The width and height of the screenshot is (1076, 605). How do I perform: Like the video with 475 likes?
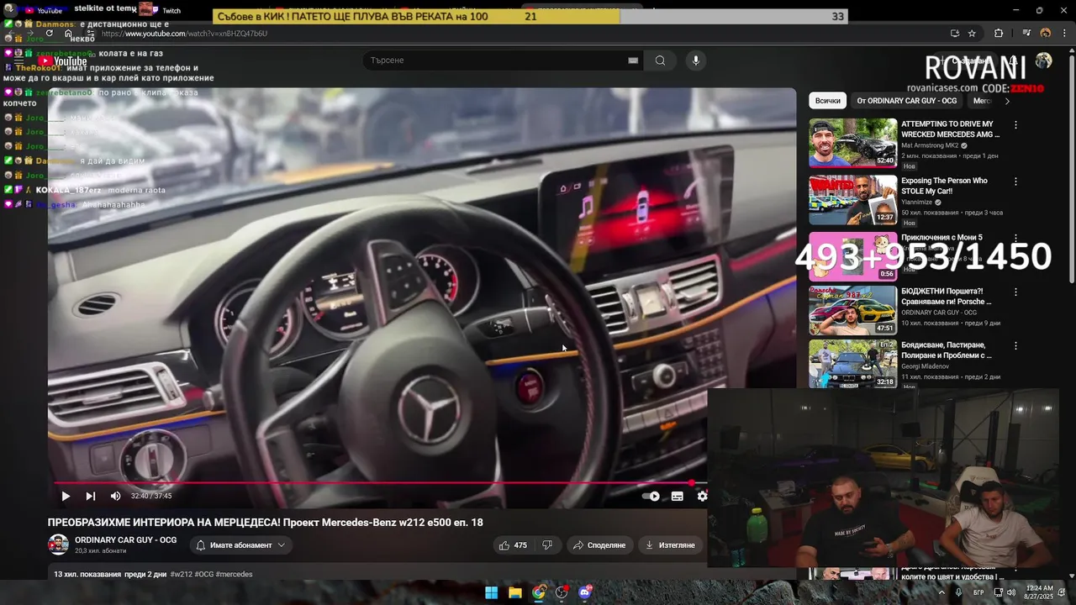(x=513, y=545)
